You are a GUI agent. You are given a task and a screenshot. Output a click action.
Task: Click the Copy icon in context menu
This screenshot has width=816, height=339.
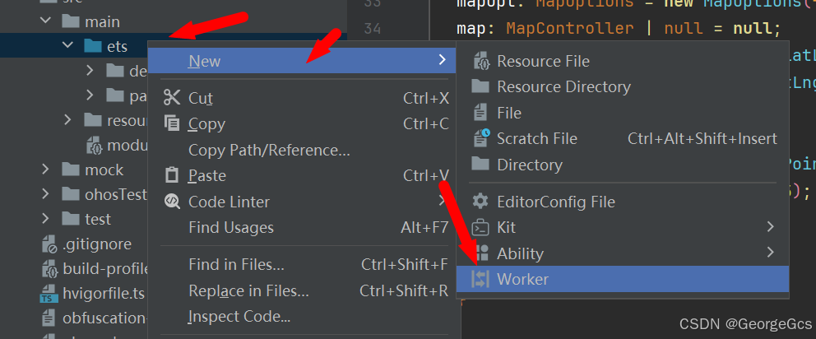(172, 123)
